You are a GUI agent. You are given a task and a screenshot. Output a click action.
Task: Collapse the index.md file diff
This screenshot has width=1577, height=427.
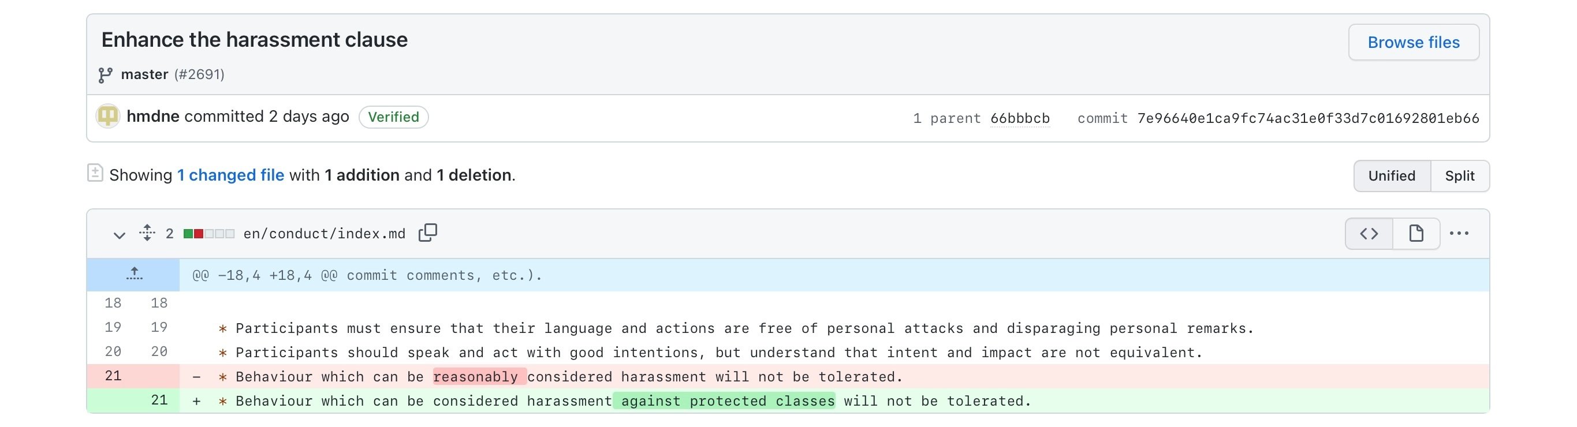120,234
